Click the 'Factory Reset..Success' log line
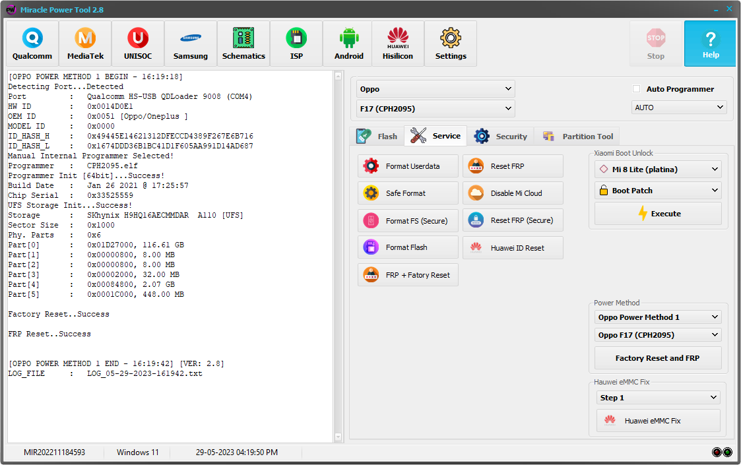Screen dimensions: 741x465 tap(59, 314)
